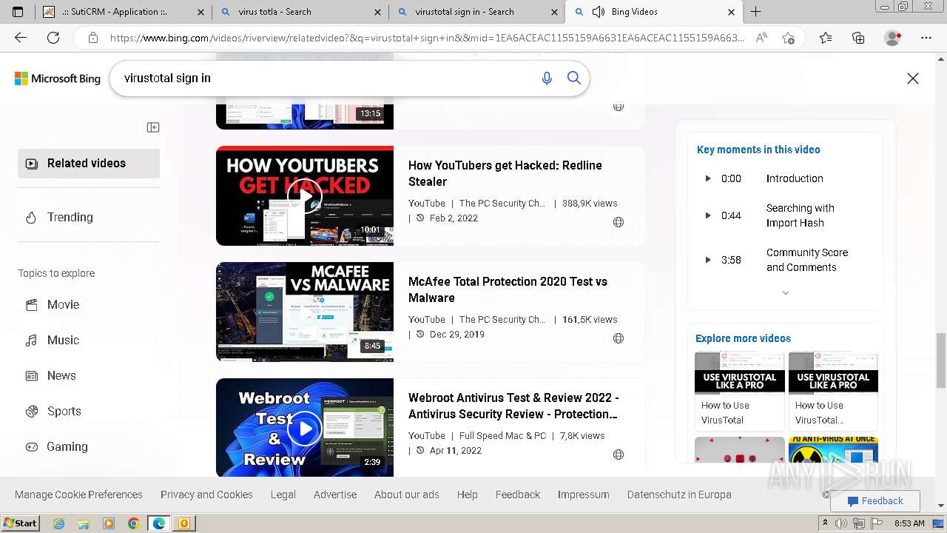Screen dimensions: 947x533
Task: Open Webroot Antivirus Test & Review title
Action: pos(513,406)
